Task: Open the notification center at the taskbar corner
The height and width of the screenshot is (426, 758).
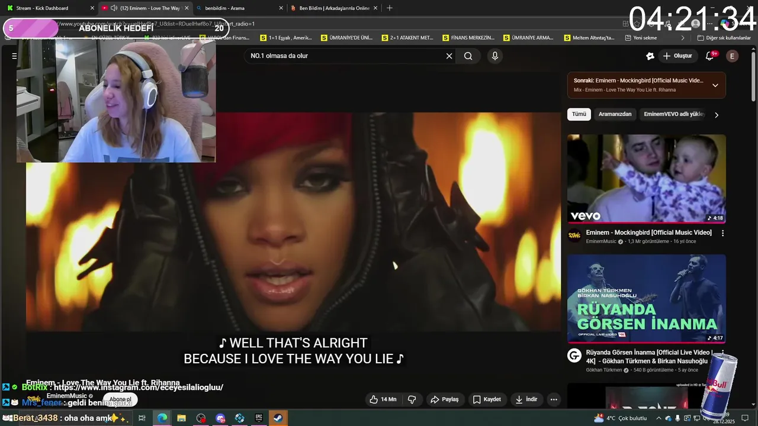Action: (745, 418)
